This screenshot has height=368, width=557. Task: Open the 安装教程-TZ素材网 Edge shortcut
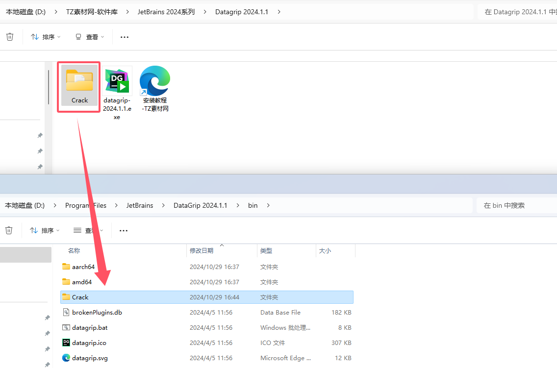(155, 89)
